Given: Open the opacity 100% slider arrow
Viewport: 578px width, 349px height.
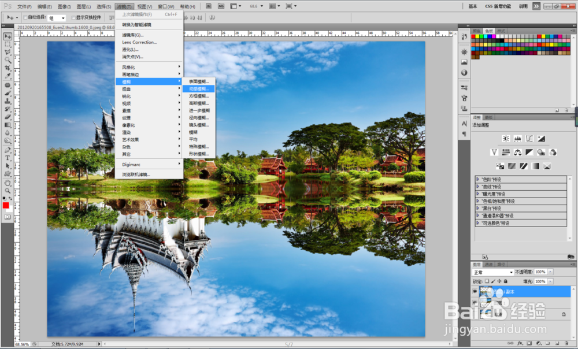Looking at the screenshot, I should pos(550,272).
